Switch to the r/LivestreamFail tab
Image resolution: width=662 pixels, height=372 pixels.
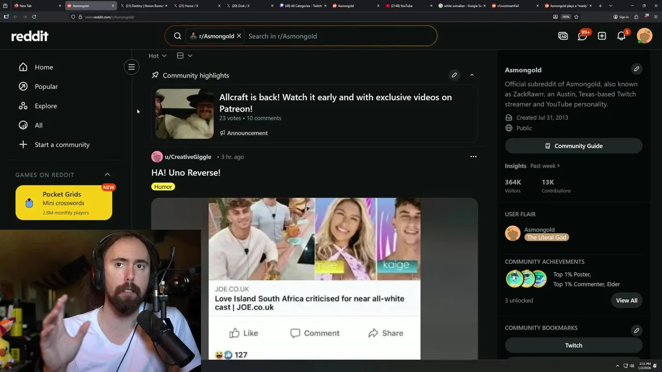click(515, 6)
